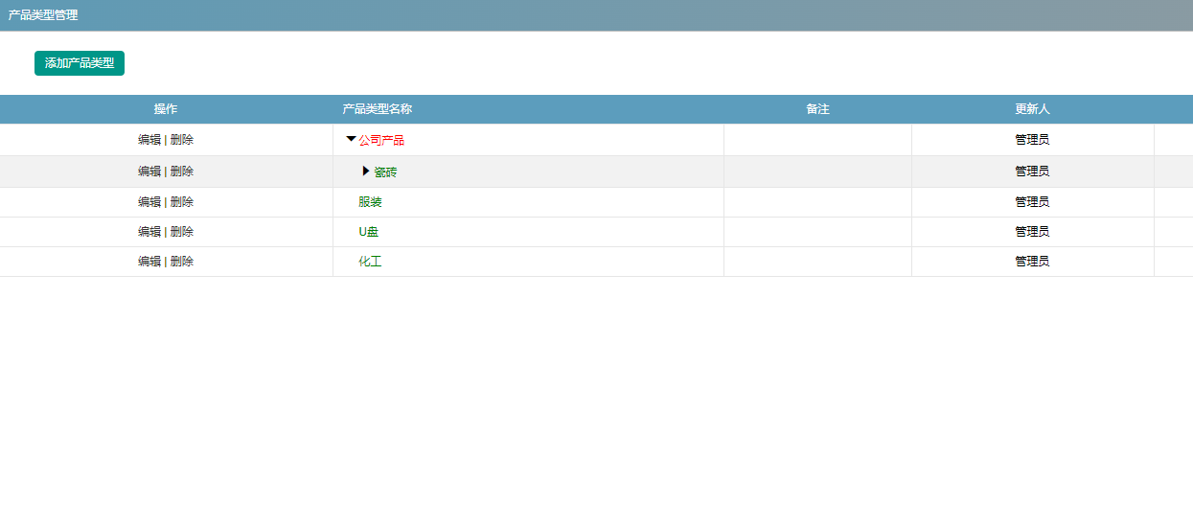1193x505 pixels.
Task: Open the U盘 product type
Action: (x=369, y=232)
